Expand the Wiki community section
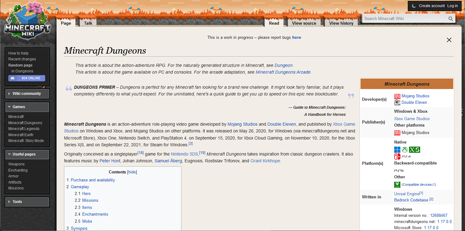Viewport: 465px width, 231px height. [27, 94]
